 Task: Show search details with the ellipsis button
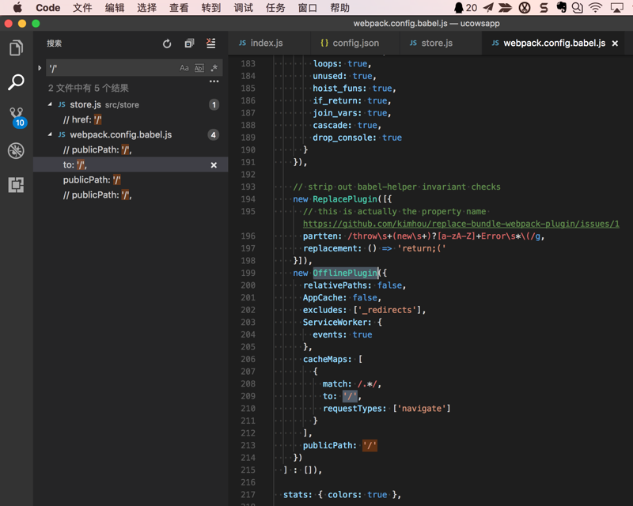(x=214, y=81)
